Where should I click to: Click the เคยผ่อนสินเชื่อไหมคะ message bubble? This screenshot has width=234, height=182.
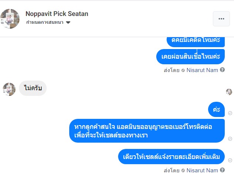coord(191,56)
